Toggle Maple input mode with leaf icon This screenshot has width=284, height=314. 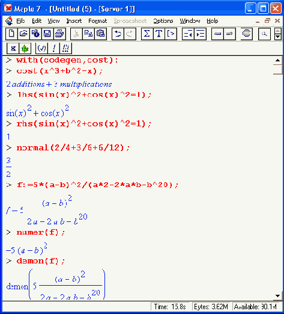[25, 48]
